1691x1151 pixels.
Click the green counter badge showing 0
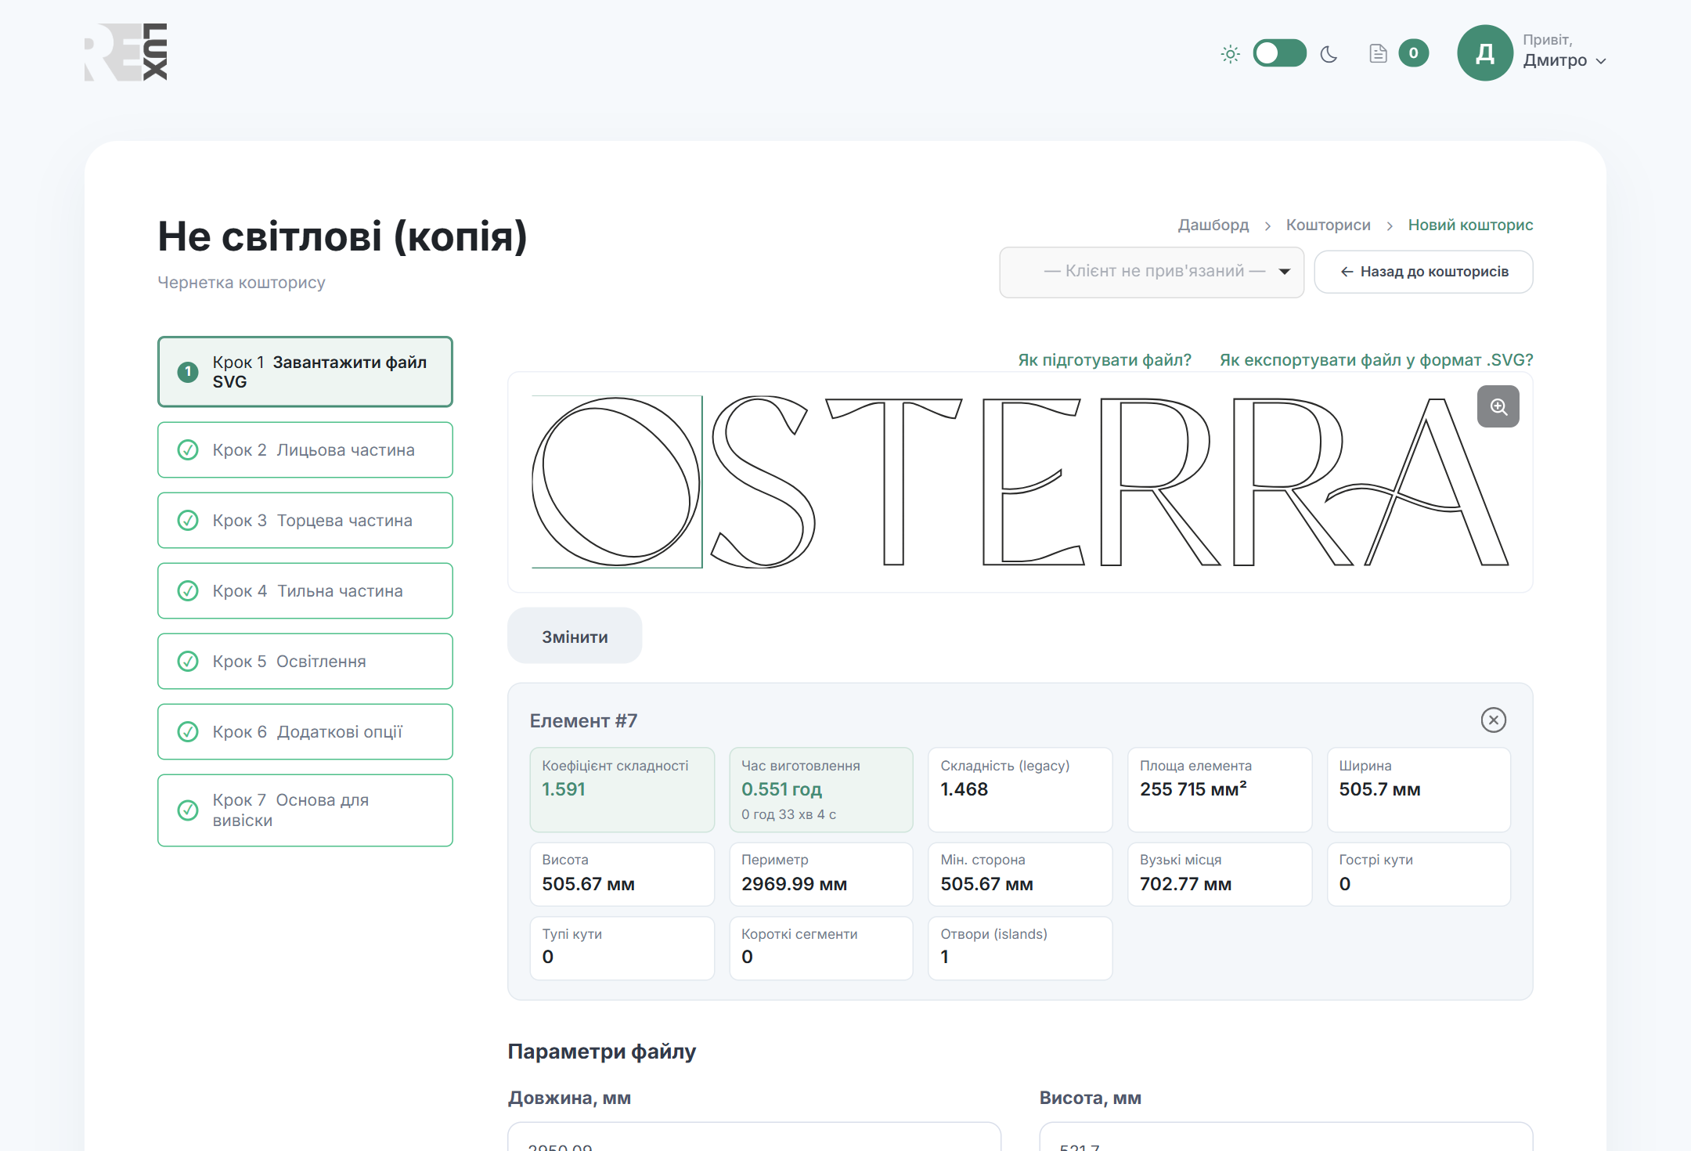click(1413, 53)
